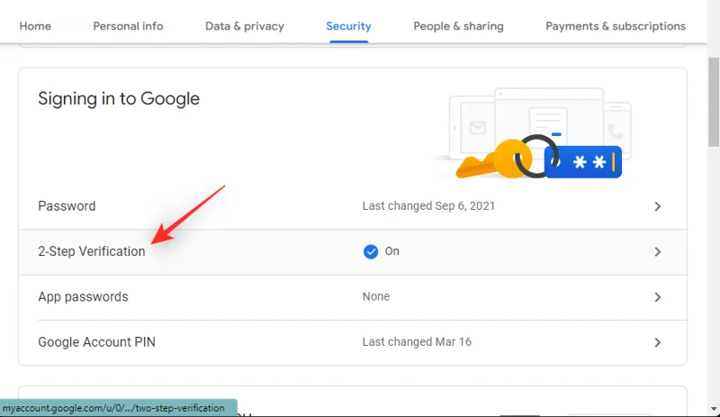The height and width of the screenshot is (417, 720).
Task: Click the 'On' status text
Action: [391, 251]
